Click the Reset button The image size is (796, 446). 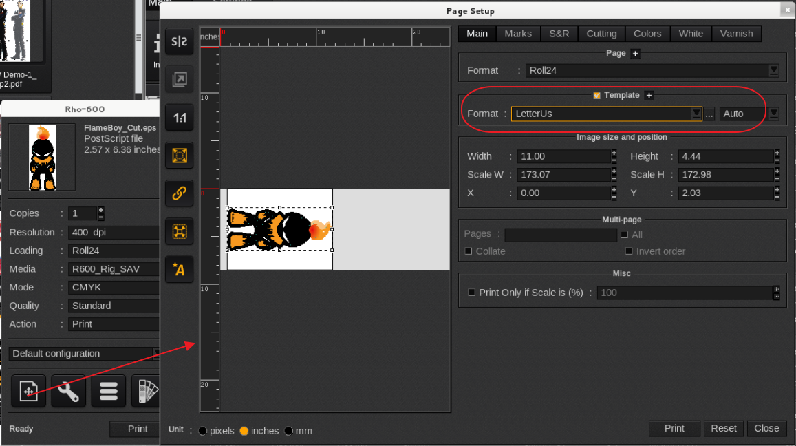click(x=724, y=428)
